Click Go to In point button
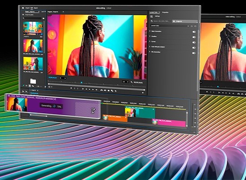 click(83, 89)
